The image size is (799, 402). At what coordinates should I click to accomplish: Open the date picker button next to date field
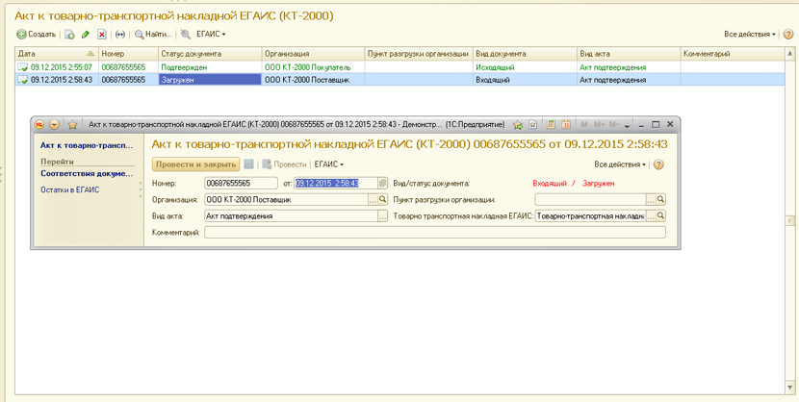tap(383, 183)
